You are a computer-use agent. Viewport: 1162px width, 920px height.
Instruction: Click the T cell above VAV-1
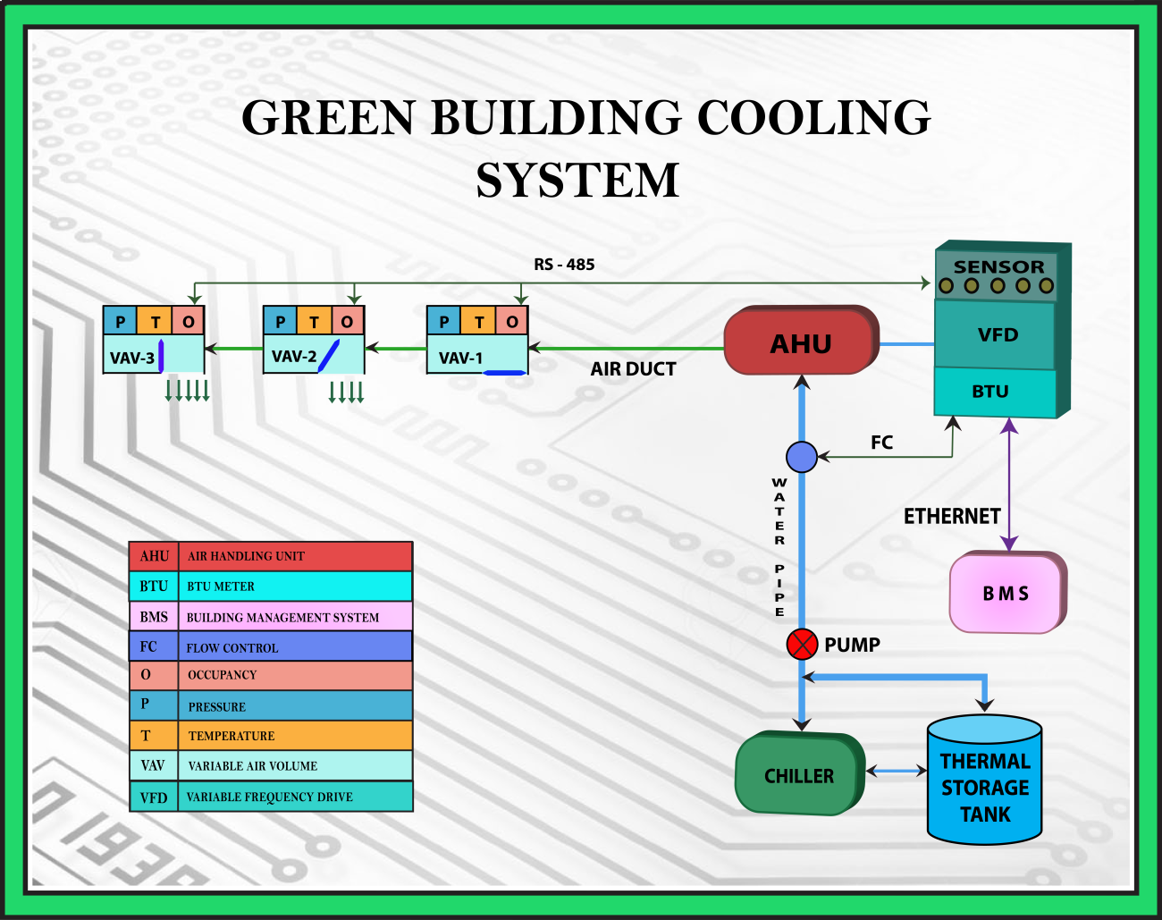tap(479, 321)
